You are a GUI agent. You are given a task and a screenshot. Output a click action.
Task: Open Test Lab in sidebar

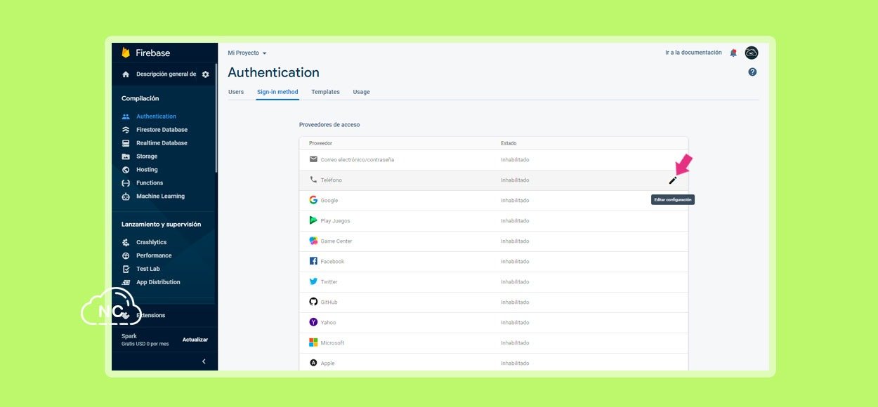pyautogui.click(x=148, y=269)
